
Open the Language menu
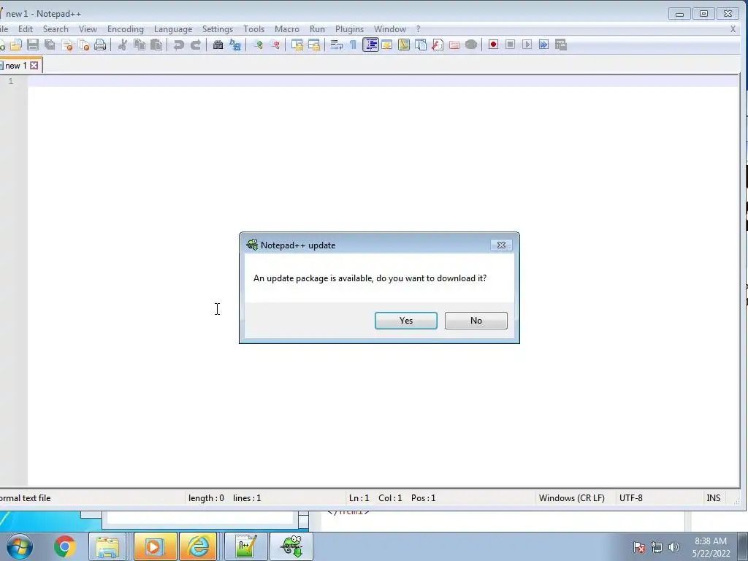click(173, 29)
